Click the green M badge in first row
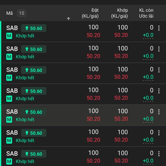166x166 pixels. tap(9, 36)
